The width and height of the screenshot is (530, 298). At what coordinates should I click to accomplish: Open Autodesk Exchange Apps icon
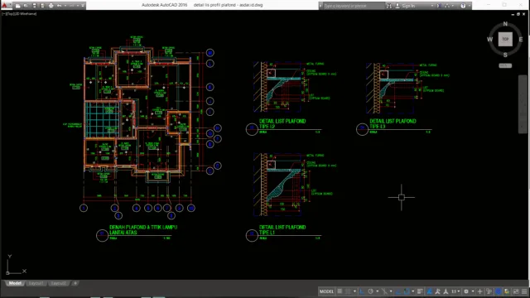click(x=438, y=6)
